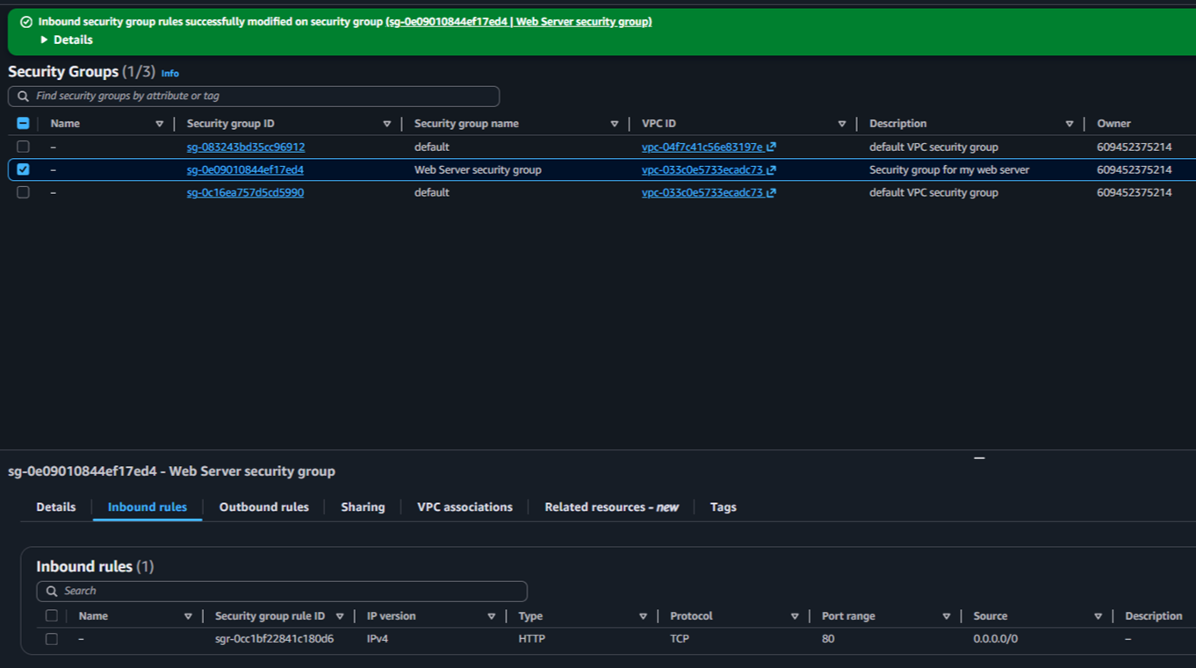The width and height of the screenshot is (1196, 668).
Task: Expand Details in the success banner
Action: click(67, 40)
